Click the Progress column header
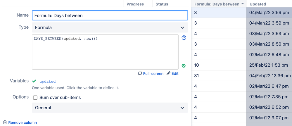292x126 pixels. point(135,4)
